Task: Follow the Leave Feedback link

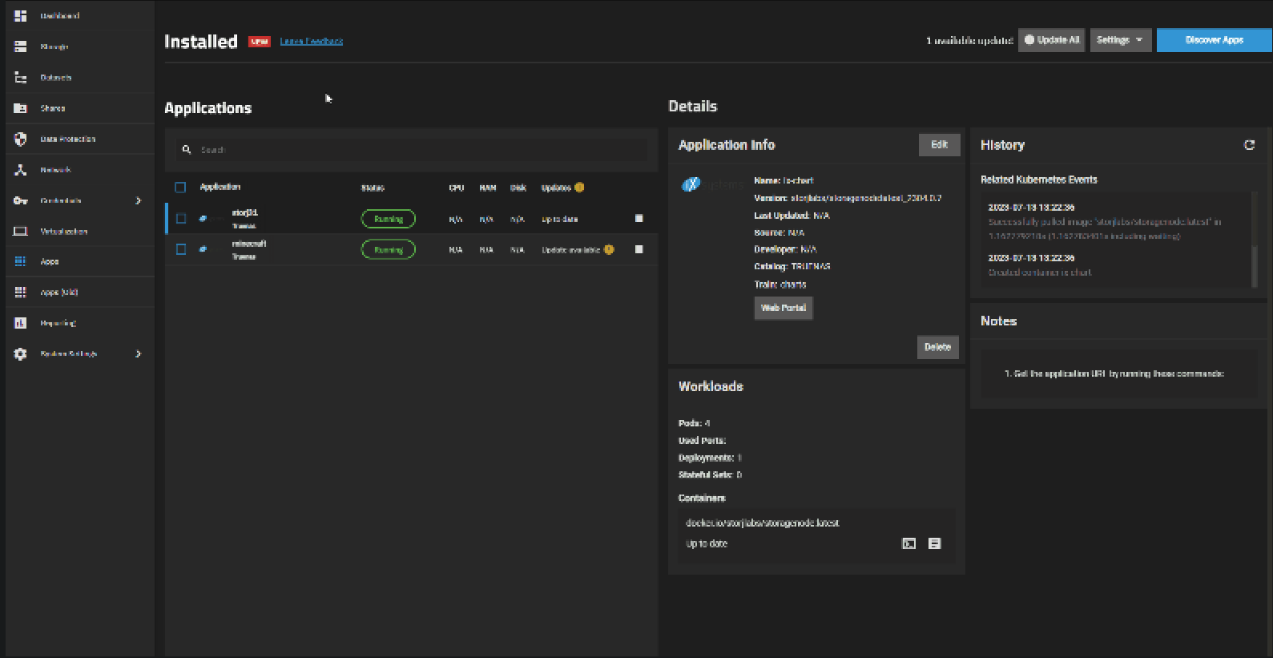Action: point(312,41)
